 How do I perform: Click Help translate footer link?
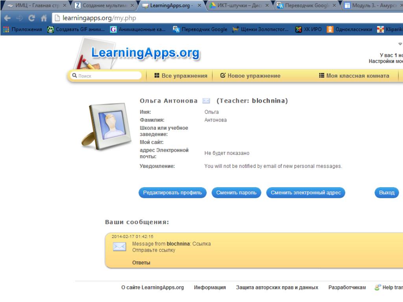[x=389, y=287]
